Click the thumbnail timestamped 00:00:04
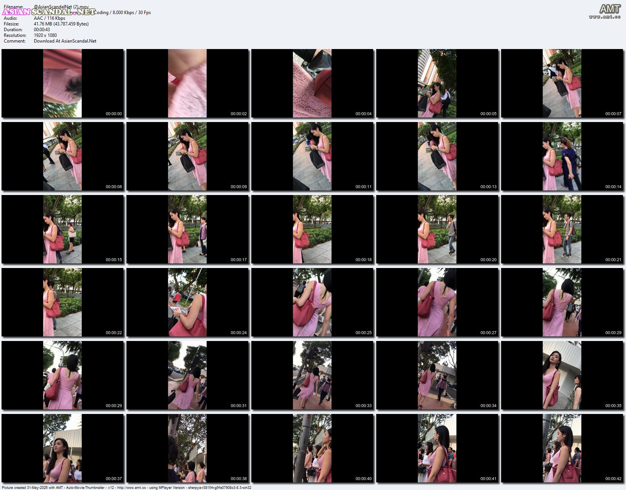 312,83
